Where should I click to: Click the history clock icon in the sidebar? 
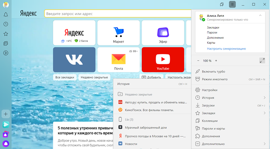tap(6, 24)
